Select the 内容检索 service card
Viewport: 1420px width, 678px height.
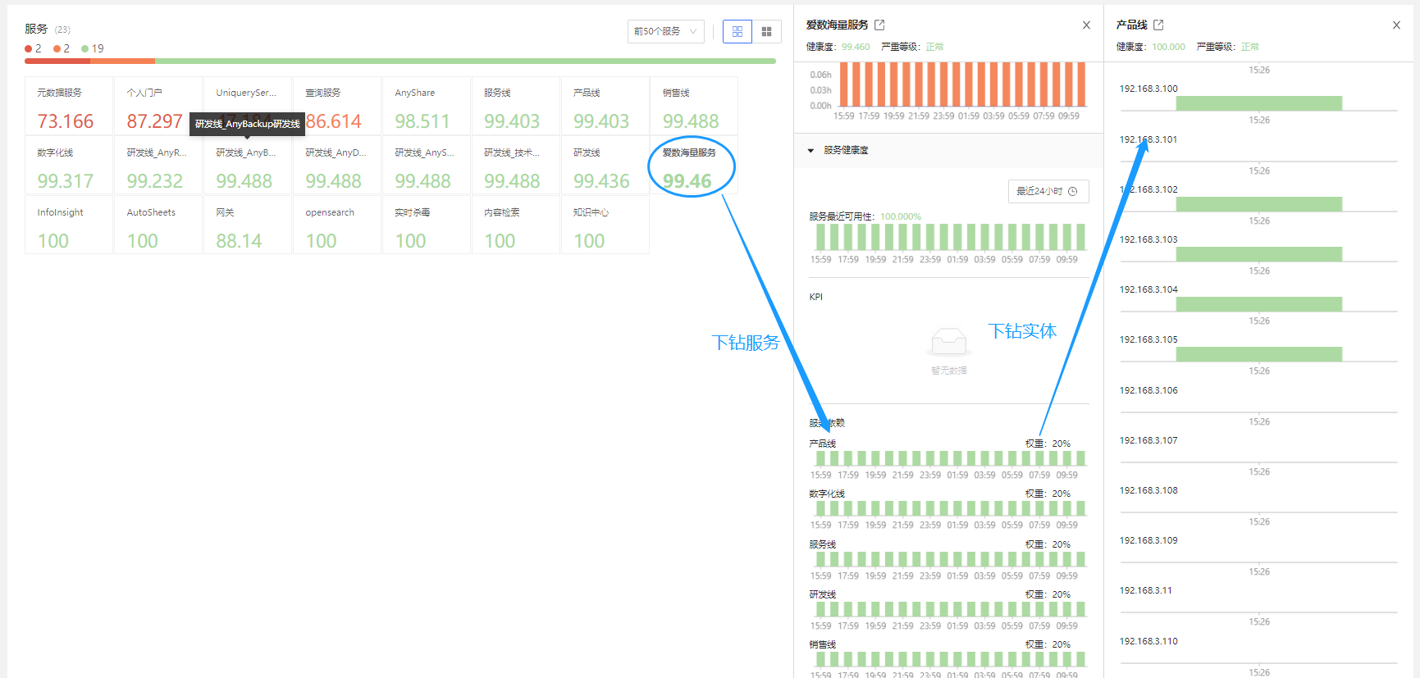(x=516, y=225)
